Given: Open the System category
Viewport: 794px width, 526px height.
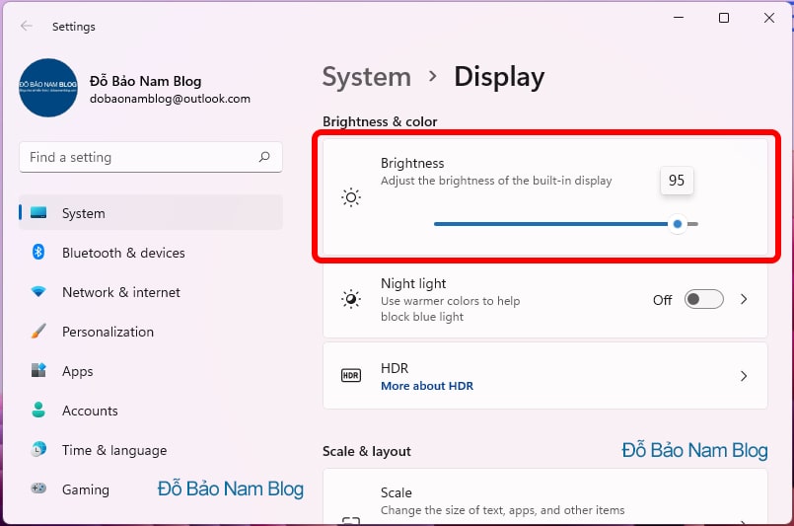Looking at the screenshot, I should [150, 213].
